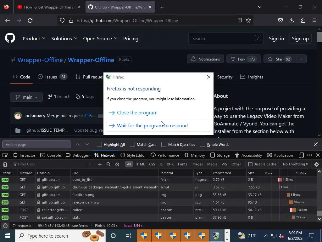The image size is (322, 242).
Task: Focus the Find in page field
Action: 36,144
